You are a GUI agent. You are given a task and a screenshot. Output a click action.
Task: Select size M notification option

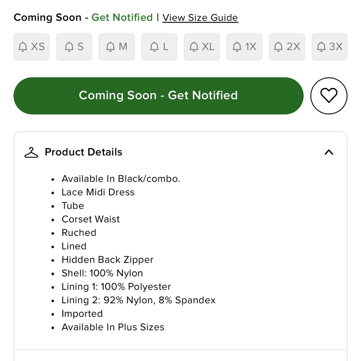[x=117, y=47]
